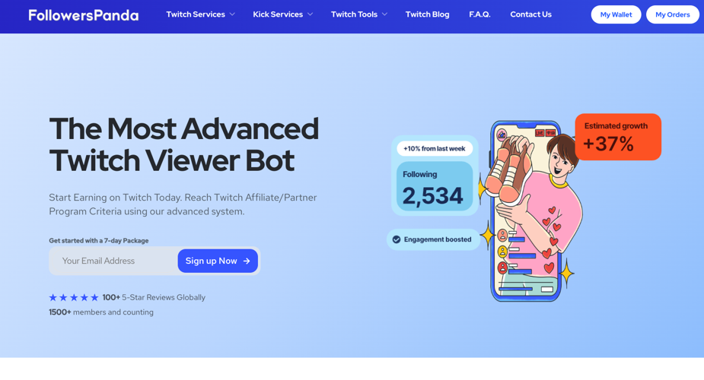Screen dimensions: 704x380
Task: Navigate to Contact Us
Action: [530, 14]
